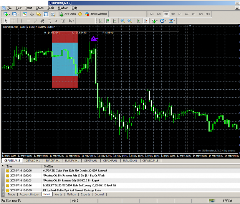The image size is (240, 204).
Task: Select the D1 timeframe
Action: (194, 14)
